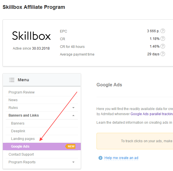The image size is (173, 171).
Task: Click the Active since 30.03.2018 text
Action: click(x=31, y=48)
